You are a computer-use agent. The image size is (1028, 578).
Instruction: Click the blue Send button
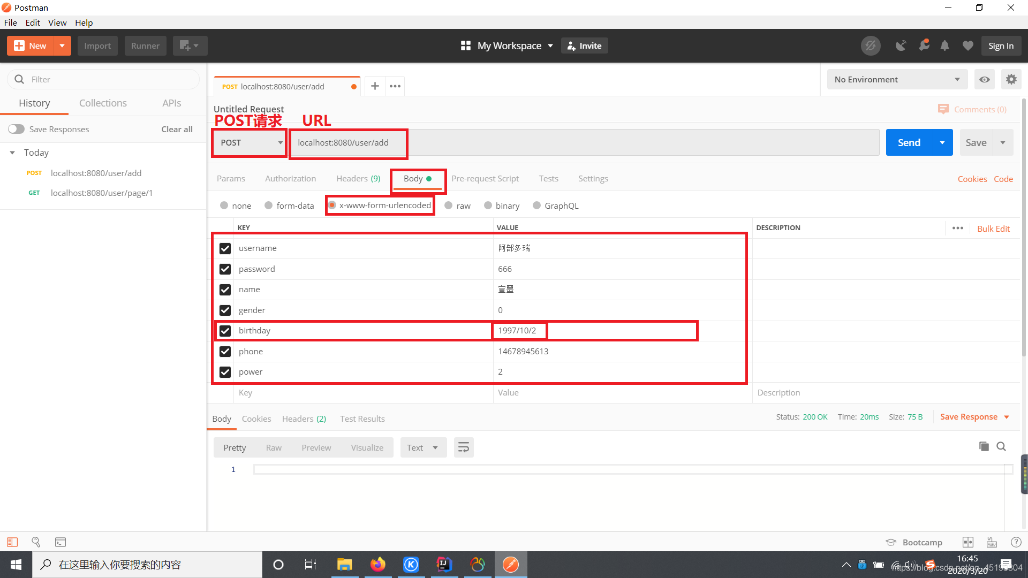point(909,142)
